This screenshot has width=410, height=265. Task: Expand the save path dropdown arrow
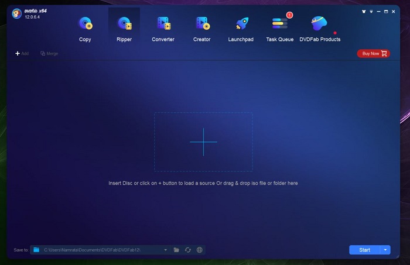[x=166, y=250]
